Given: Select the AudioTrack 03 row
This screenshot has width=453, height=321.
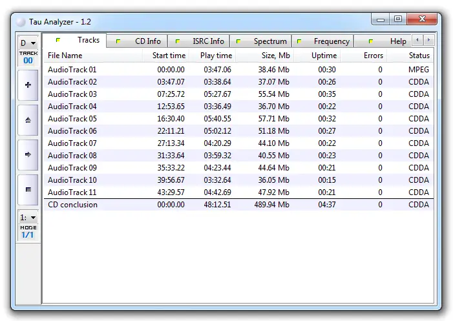Looking at the screenshot, I should (x=238, y=94).
